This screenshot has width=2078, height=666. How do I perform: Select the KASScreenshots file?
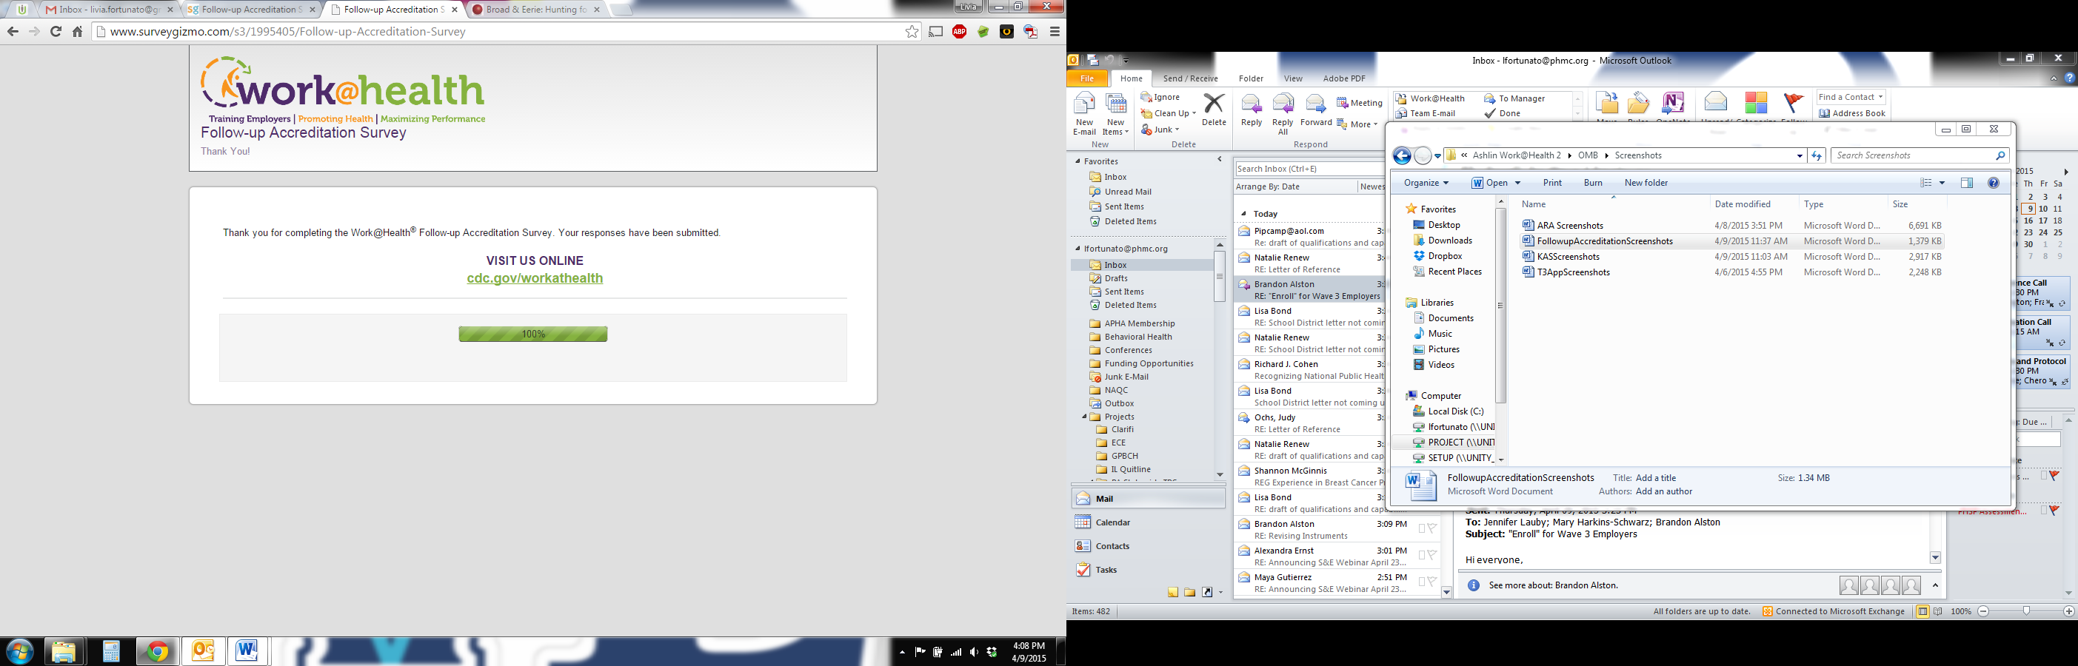click(1731, 256)
